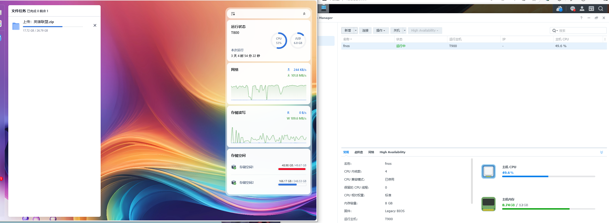
Task: Click the 内存 6.8 GB gauge
Action: click(298, 41)
